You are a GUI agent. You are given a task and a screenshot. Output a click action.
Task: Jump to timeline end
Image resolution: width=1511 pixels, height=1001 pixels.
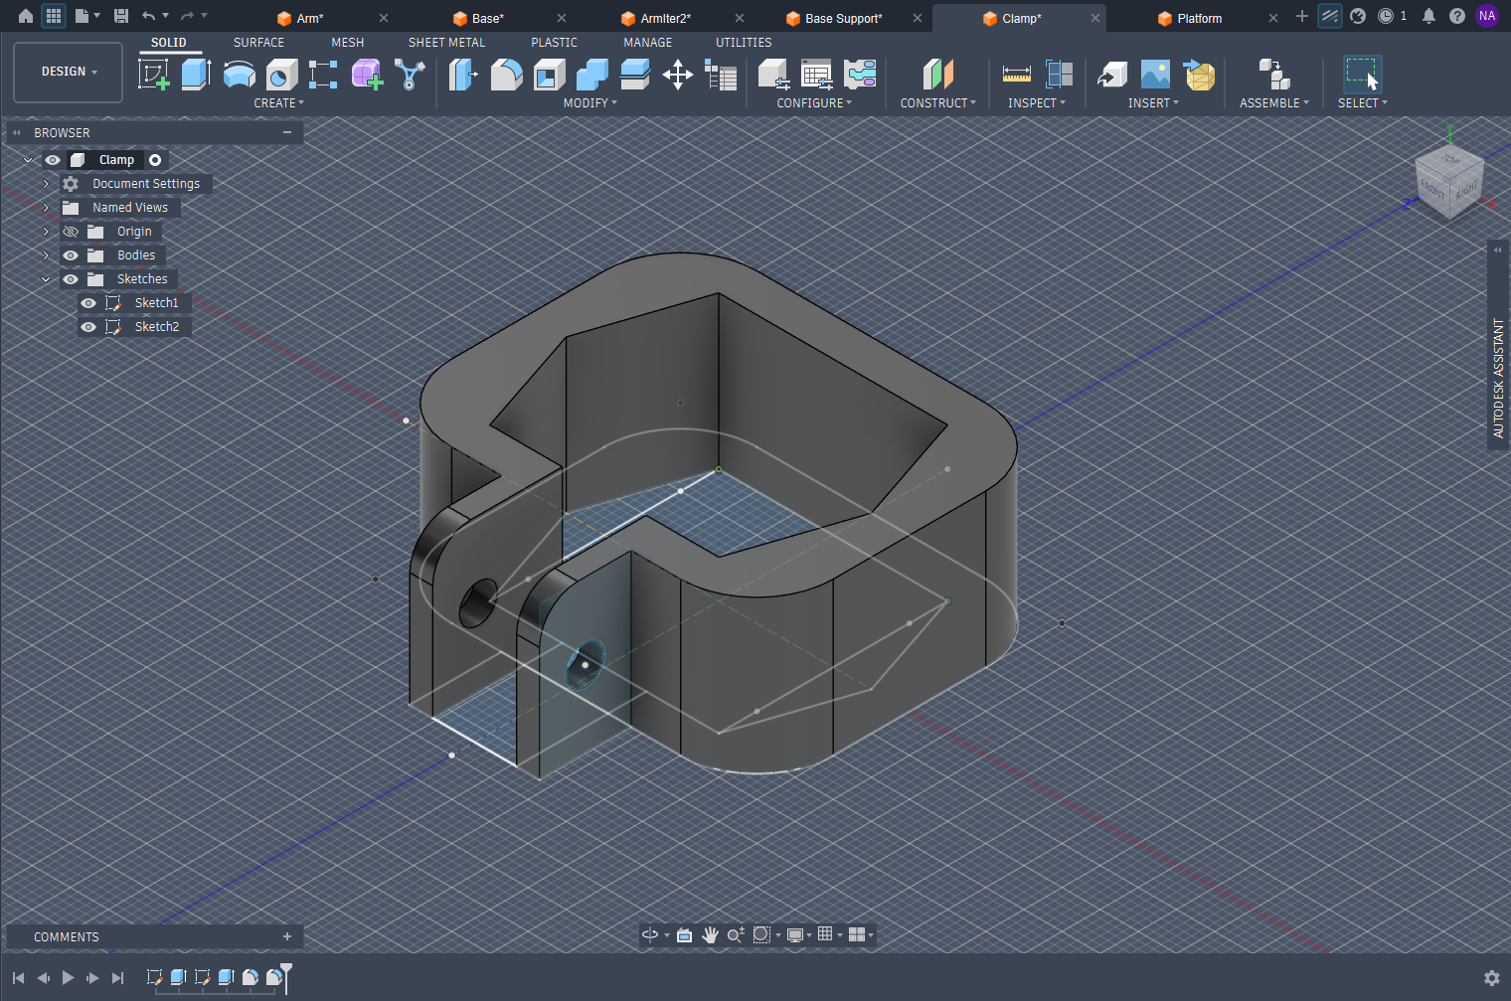(x=117, y=978)
